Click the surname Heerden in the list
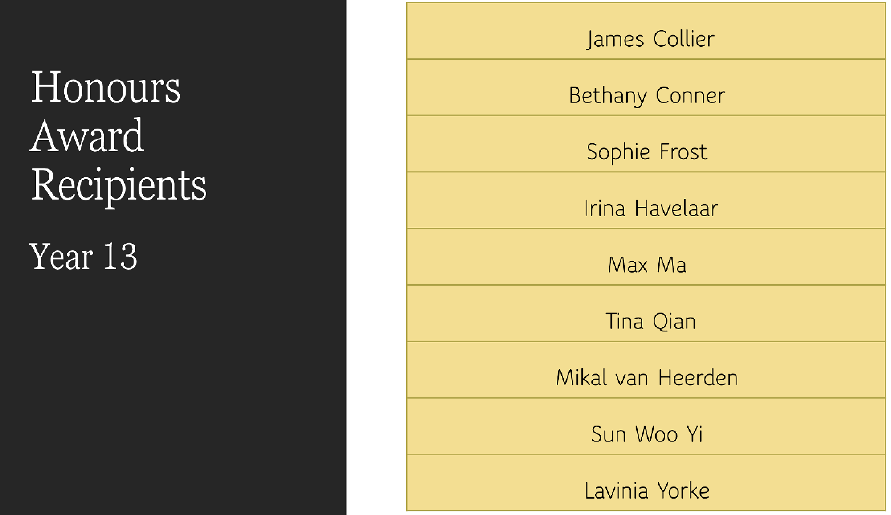The height and width of the screenshot is (515, 891). (x=698, y=378)
